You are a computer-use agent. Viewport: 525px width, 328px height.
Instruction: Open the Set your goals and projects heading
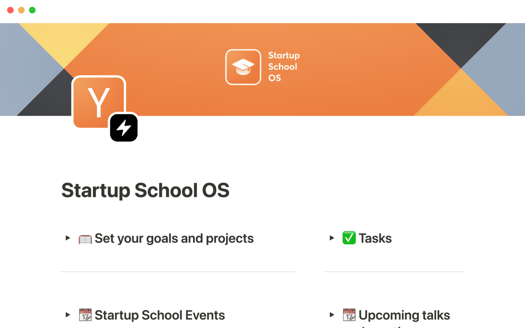pos(174,238)
